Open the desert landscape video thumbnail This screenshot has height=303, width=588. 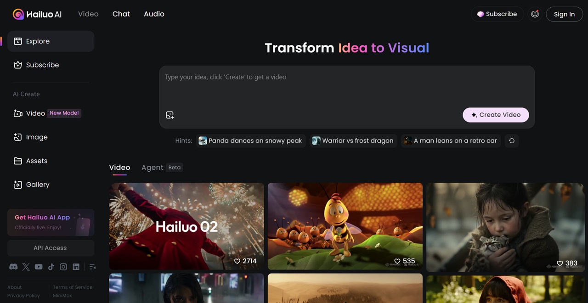[345, 288]
